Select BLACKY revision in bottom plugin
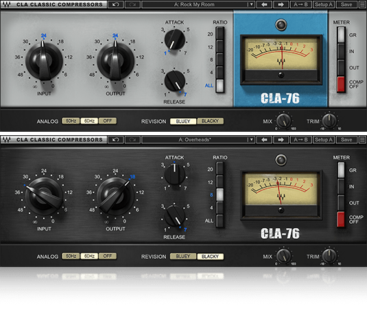This screenshot has height=315, width=367. [x=210, y=256]
